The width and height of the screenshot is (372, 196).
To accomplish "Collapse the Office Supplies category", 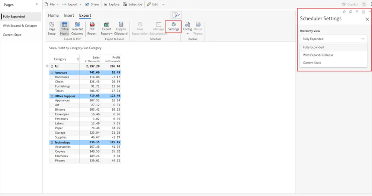I will [x=52, y=97].
